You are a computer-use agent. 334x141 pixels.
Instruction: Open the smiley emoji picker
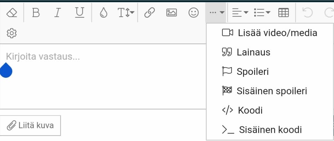(193, 13)
